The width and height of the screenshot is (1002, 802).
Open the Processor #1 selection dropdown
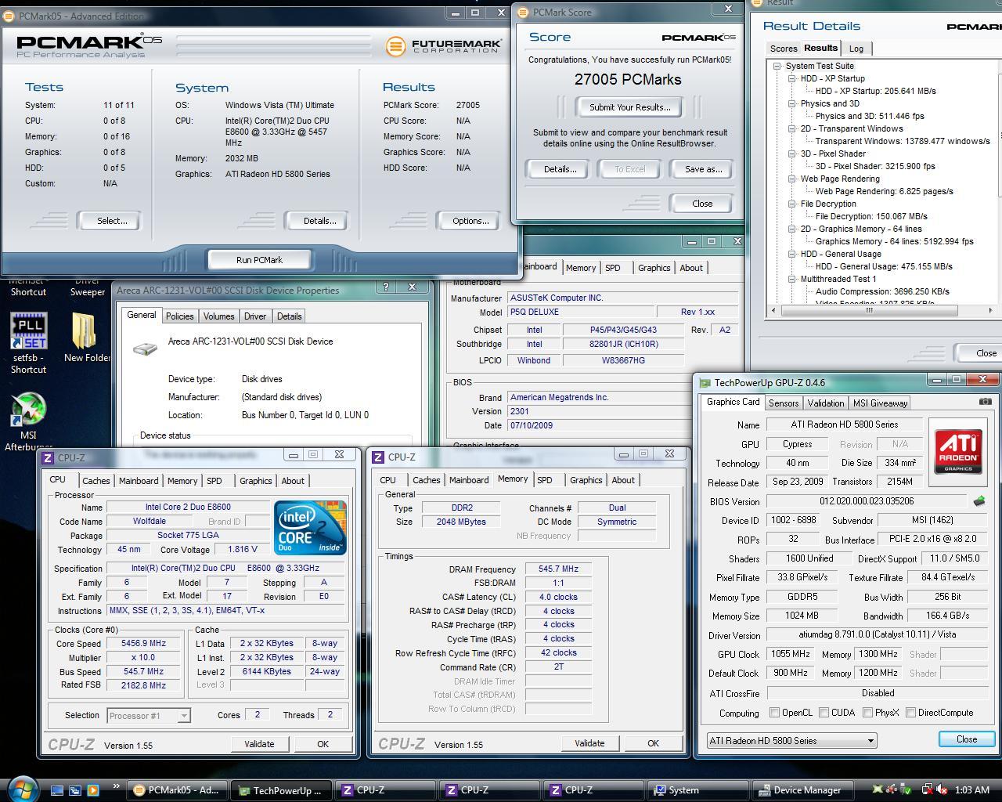point(148,715)
